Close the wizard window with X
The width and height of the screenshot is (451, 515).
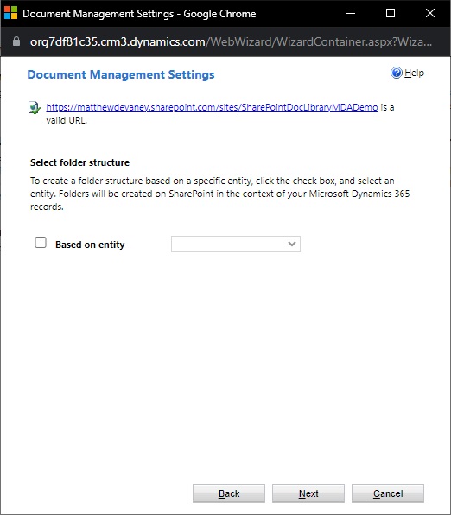[430, 13]
